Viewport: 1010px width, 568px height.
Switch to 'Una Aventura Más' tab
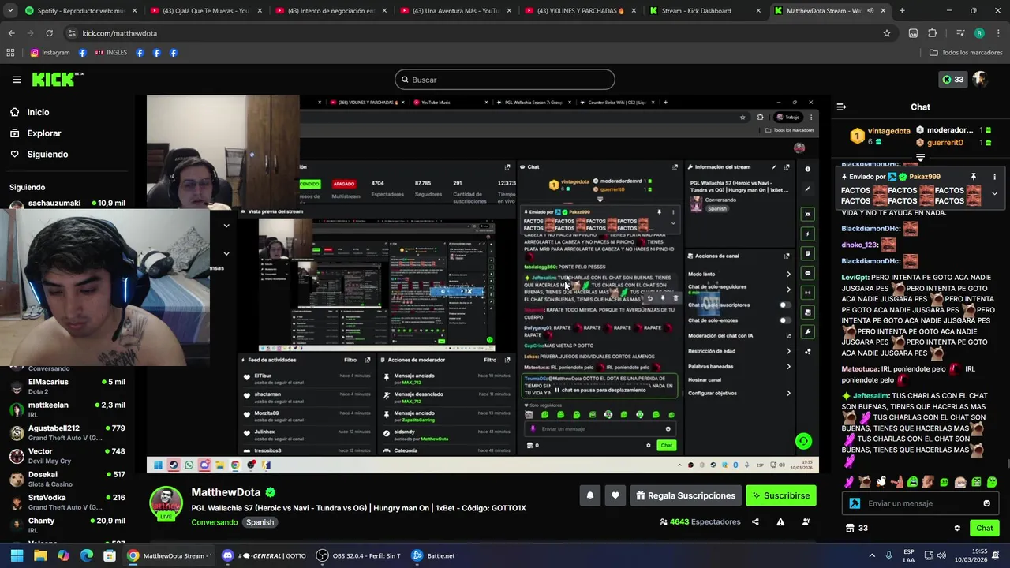(454, 11)
